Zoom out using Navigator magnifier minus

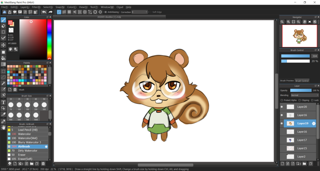[x=298, y=22]
